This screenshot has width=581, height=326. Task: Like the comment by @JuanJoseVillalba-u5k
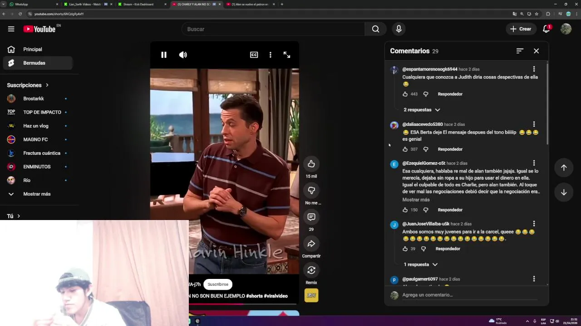pos(405,249)
